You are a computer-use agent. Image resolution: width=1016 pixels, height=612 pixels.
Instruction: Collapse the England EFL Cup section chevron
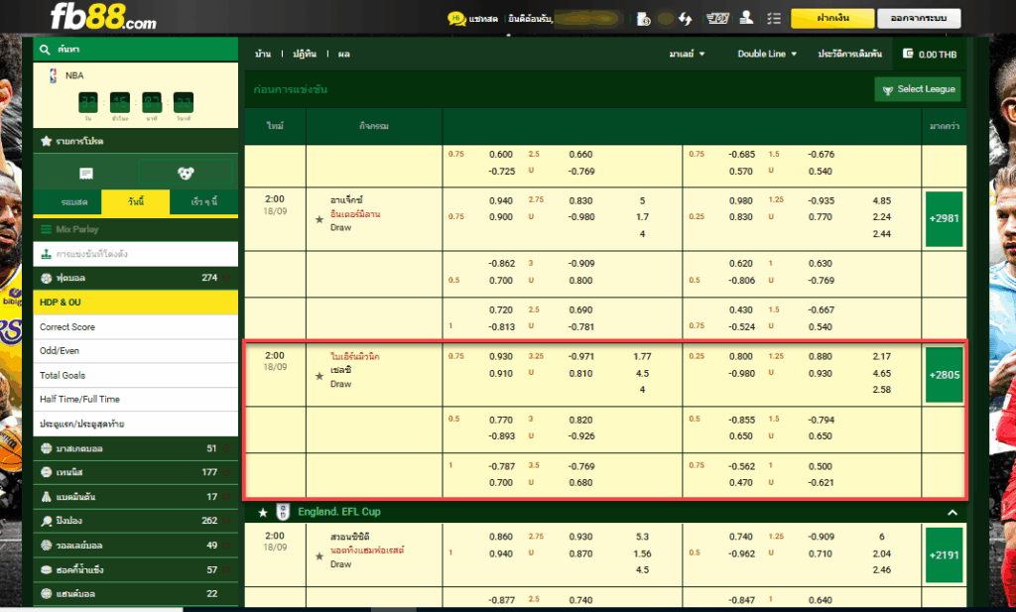point(952,512)
